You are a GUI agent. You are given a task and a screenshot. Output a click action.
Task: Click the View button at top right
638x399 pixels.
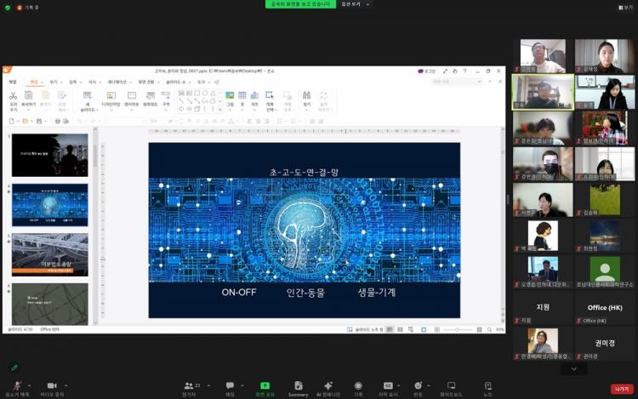625,8
